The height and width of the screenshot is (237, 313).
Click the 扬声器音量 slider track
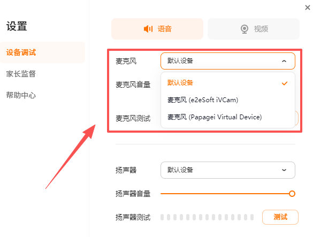[228, 194]
